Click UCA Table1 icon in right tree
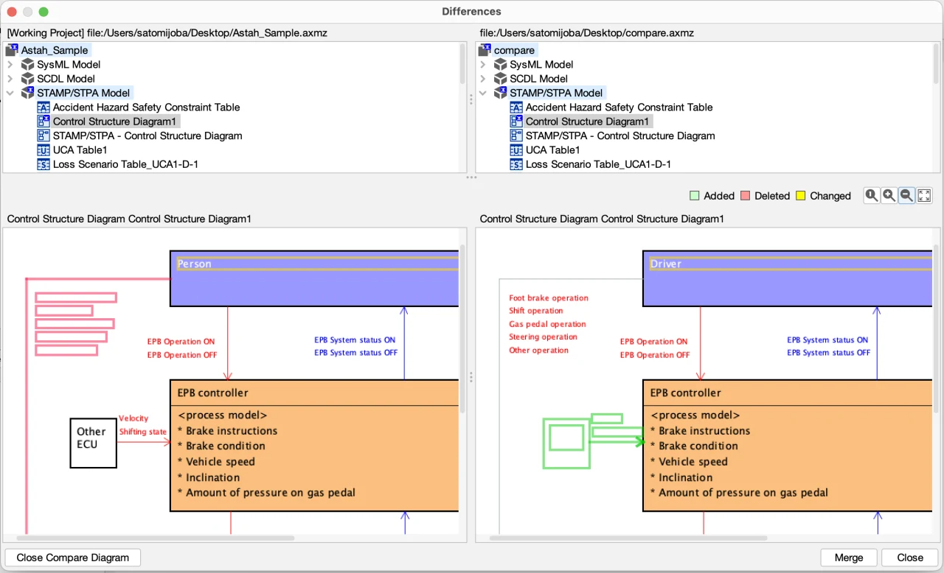The image size is (944, 573). (x=516, y=150)
